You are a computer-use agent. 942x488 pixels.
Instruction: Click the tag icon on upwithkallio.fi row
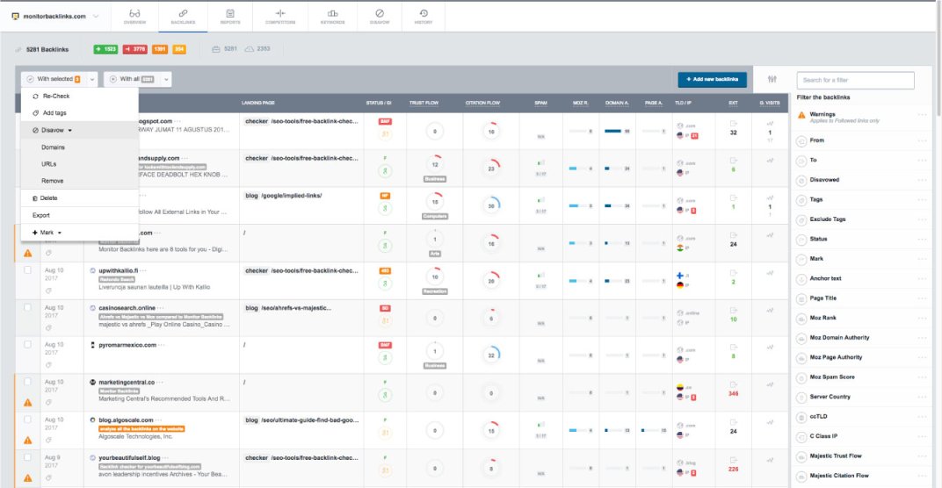pos(49,290)
